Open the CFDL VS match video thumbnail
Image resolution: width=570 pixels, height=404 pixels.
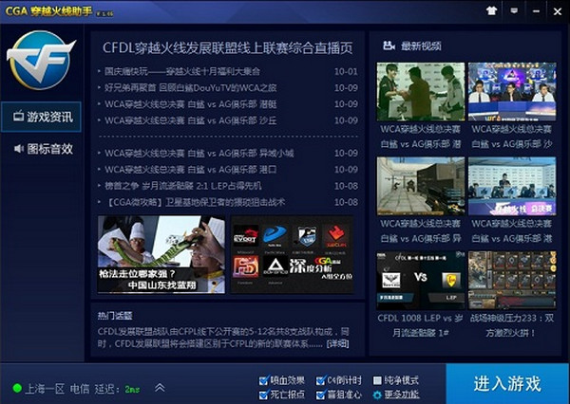421,280
